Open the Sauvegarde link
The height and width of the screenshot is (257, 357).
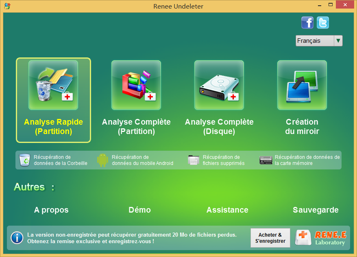point(316,210)
